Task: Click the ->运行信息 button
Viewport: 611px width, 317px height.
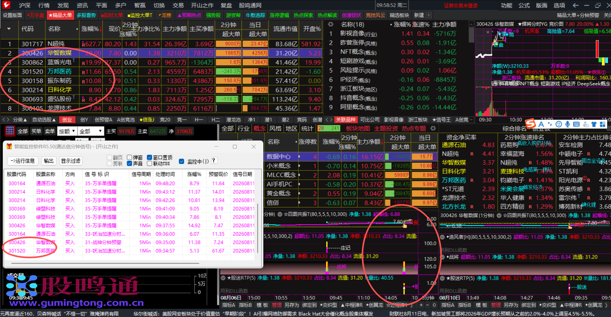Action: 23,161
